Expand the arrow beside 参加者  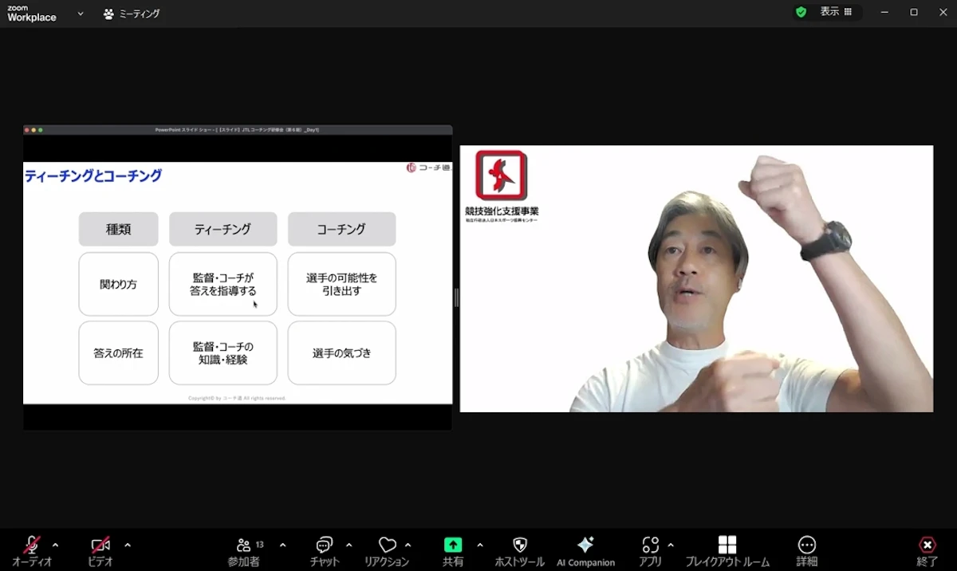pyautogui.click(x=282, y=545)
